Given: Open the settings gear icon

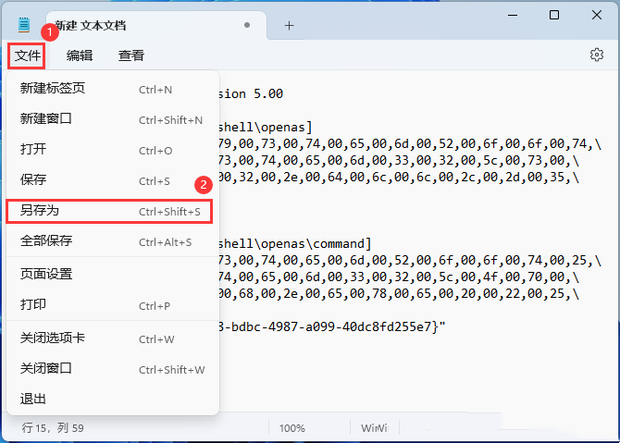Looking at the screenshot, I should 596,55.
